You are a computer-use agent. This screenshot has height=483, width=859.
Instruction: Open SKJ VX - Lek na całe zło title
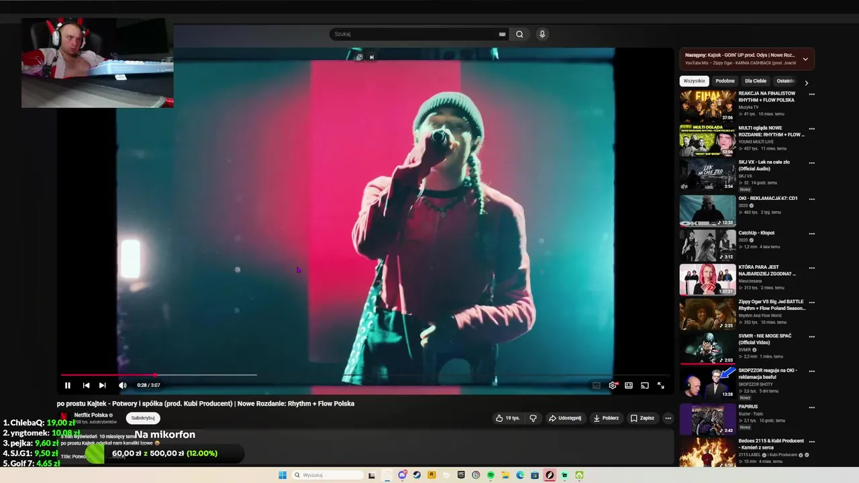coord(764,165)
